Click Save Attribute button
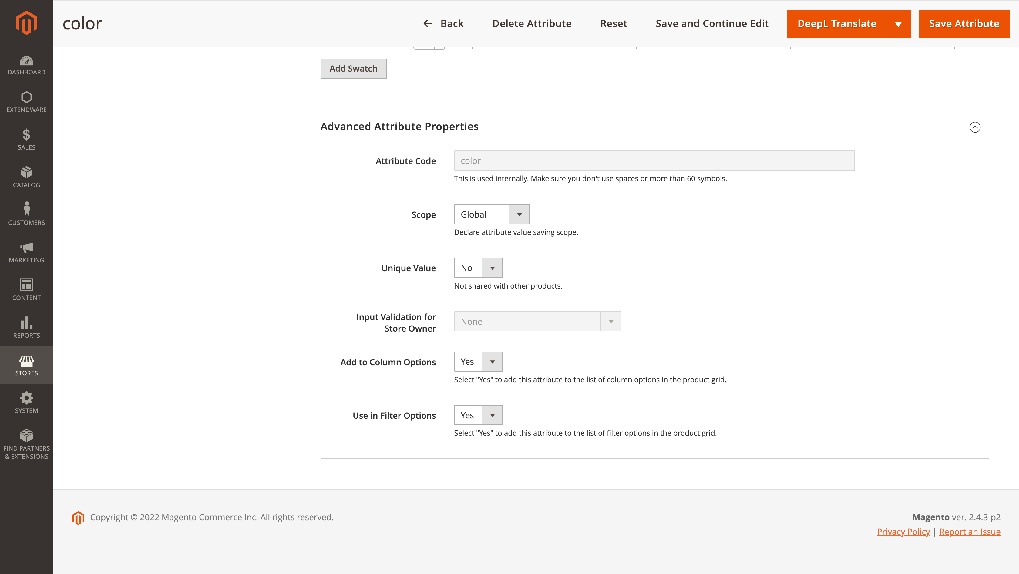 (x=964, y=23)
